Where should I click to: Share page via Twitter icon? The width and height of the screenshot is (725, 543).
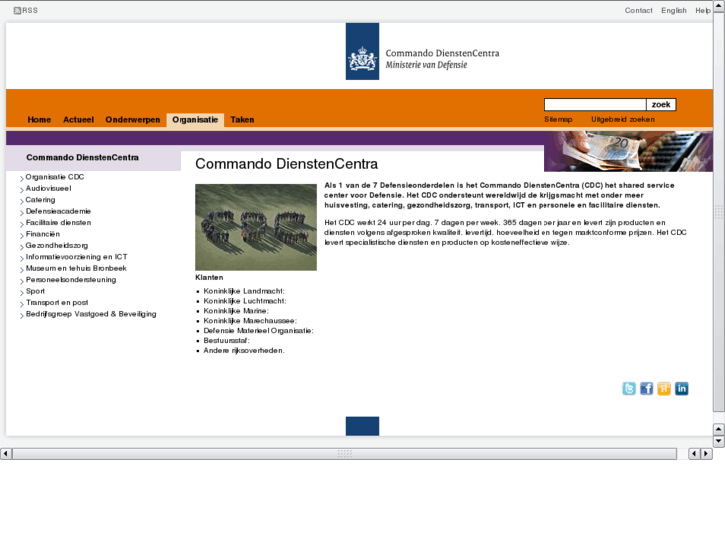(629, 389)
